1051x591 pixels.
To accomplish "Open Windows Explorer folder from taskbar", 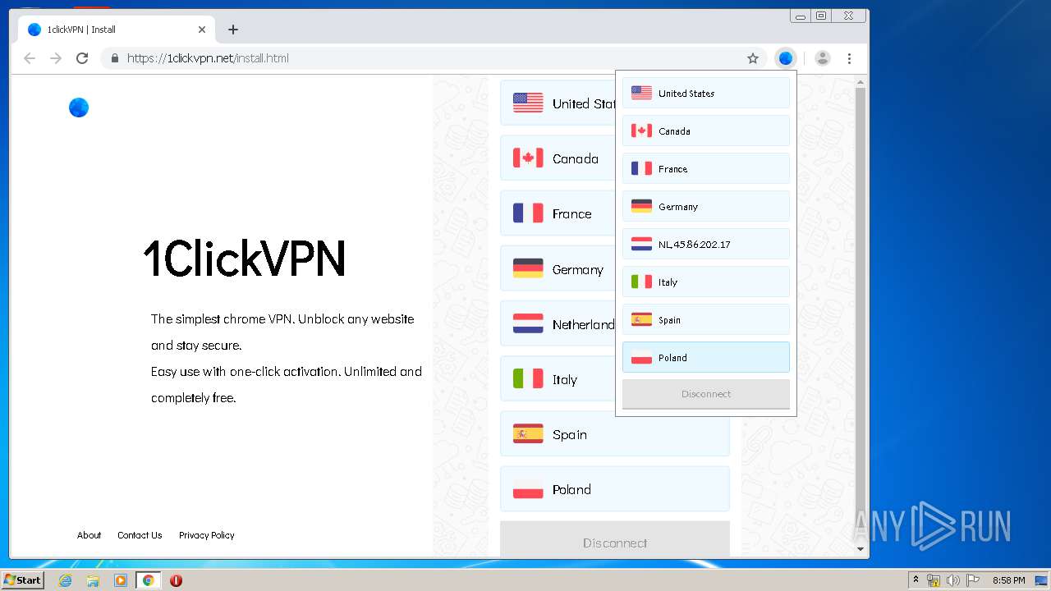I will coord(93,580).
